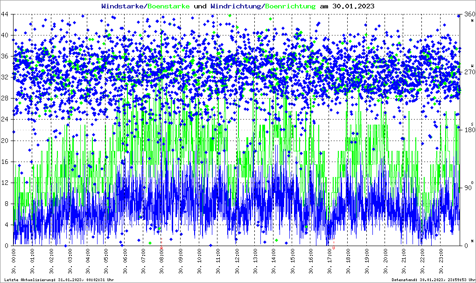Click the "04:00" time axis label
Image resolution: width=476 pixels, height=283 pixels.
88,255
